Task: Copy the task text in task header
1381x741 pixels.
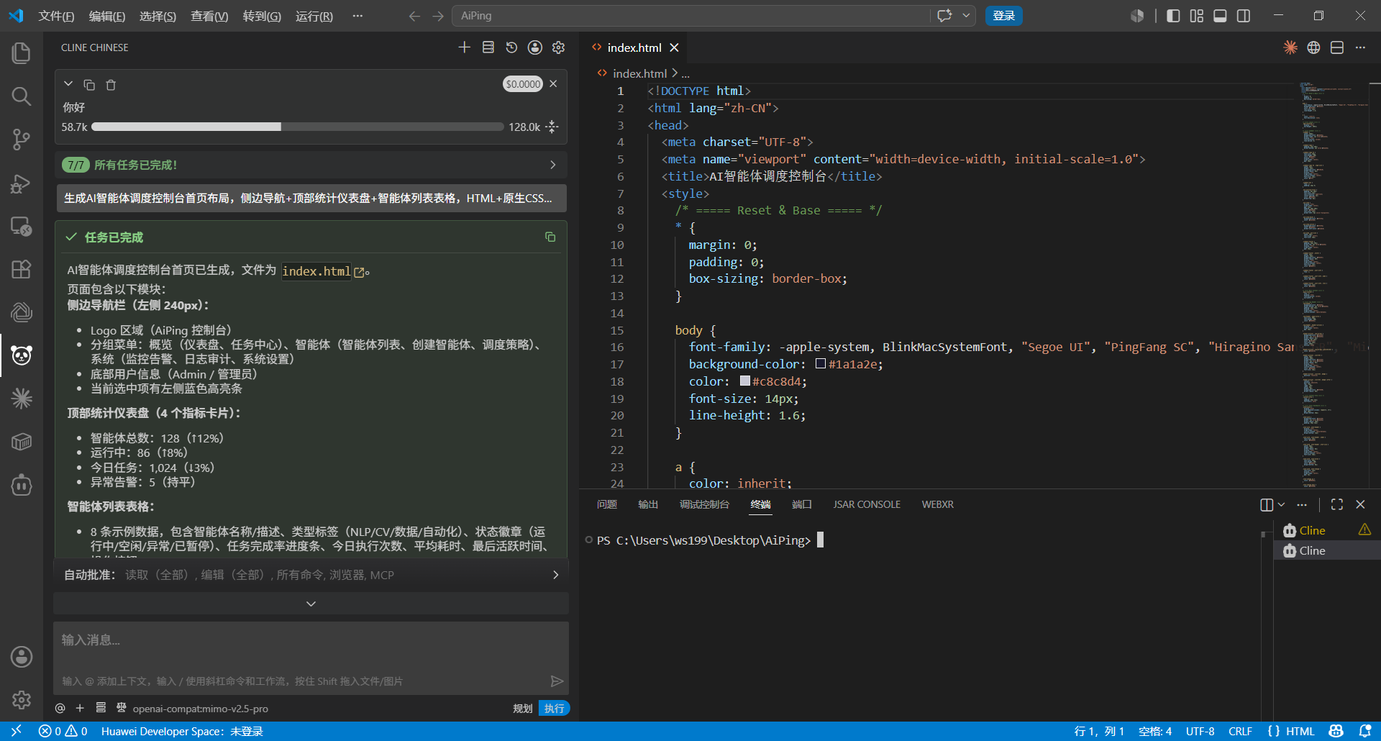Action: click(x=89, y=85)
